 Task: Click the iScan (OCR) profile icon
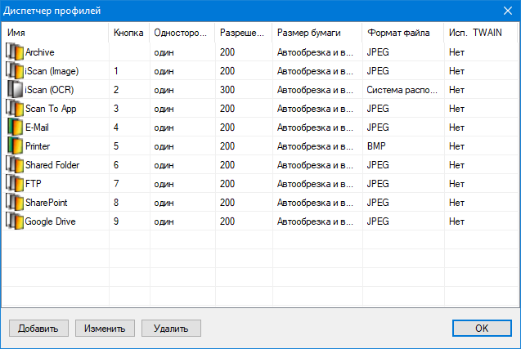click(15, 89)
